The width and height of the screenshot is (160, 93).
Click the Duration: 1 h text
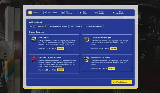click(96, 68)
